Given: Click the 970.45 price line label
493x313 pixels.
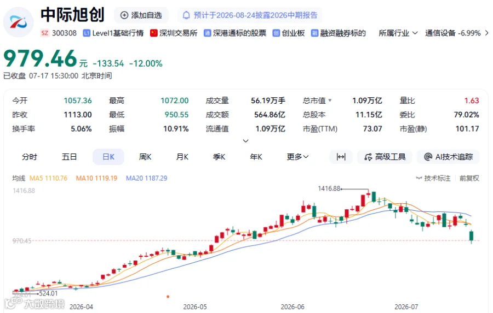Looking at the screenshot, I should tap(22, 240).
